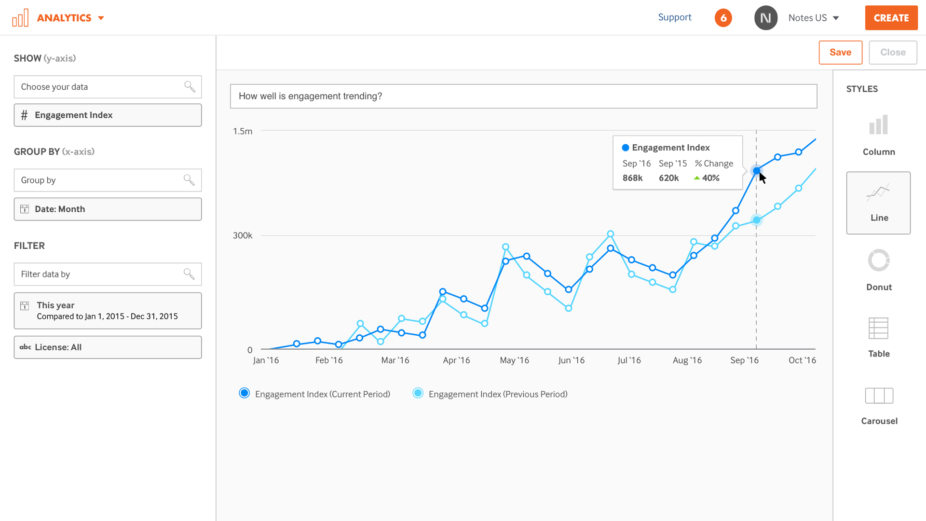Expand the Notes US account menu

(814, 18)
